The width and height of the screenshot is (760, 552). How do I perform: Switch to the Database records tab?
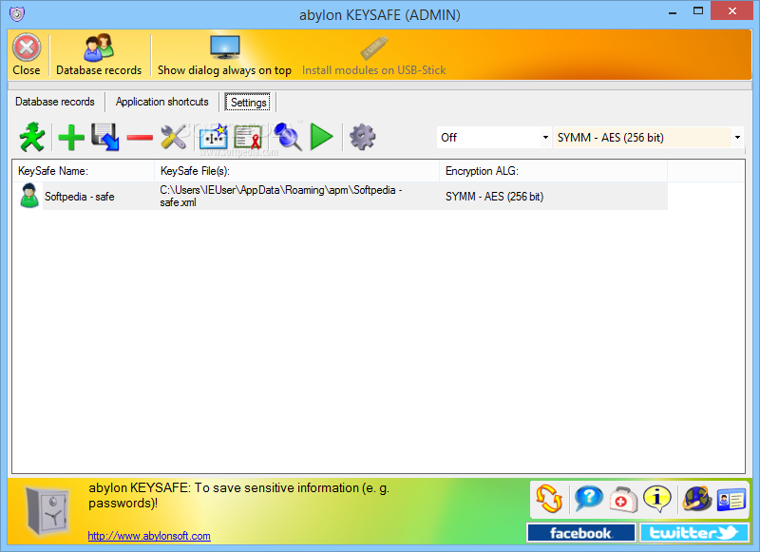click(x=55, y=102)
